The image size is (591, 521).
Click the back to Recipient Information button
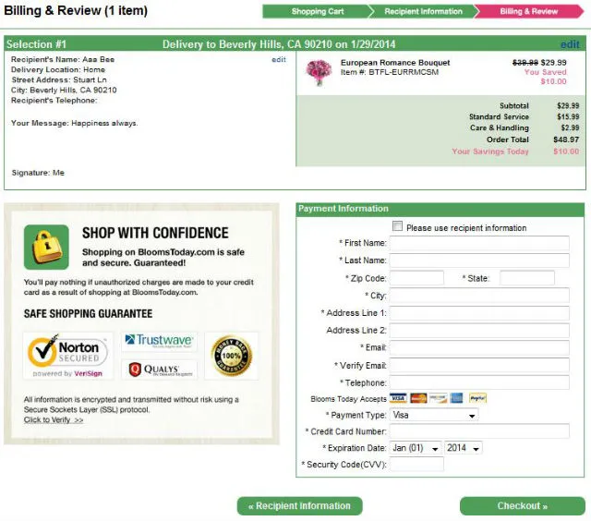(x=299, y=506)
